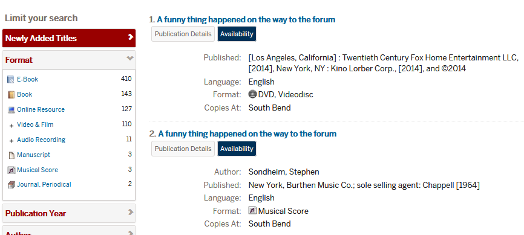
Task: Open Publication Details for the first result
Action: click(x=183, y=34)
